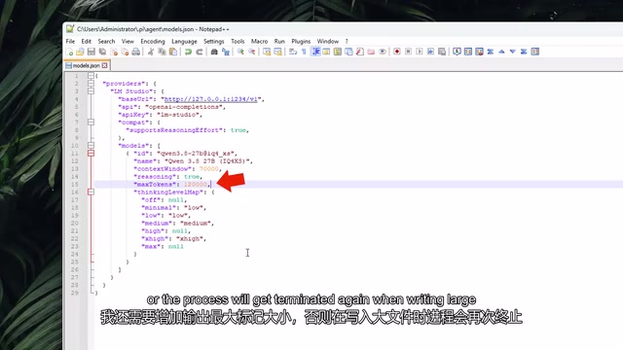
Task: Click the Playback macro icon
Action: (420, 52)
